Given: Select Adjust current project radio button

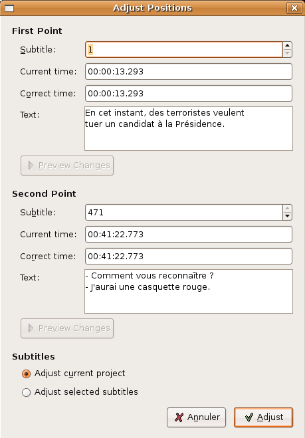Looking at the screenshot, I should (x=27, y=374).
